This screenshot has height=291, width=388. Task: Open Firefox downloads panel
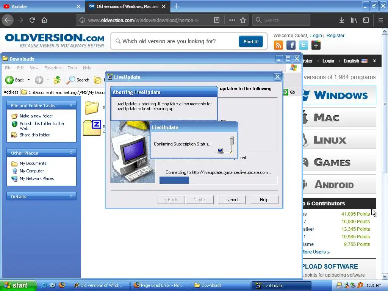tap(342, 20)
